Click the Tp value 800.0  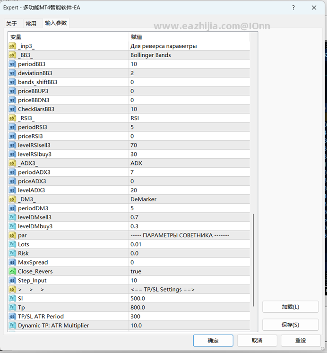138,307
